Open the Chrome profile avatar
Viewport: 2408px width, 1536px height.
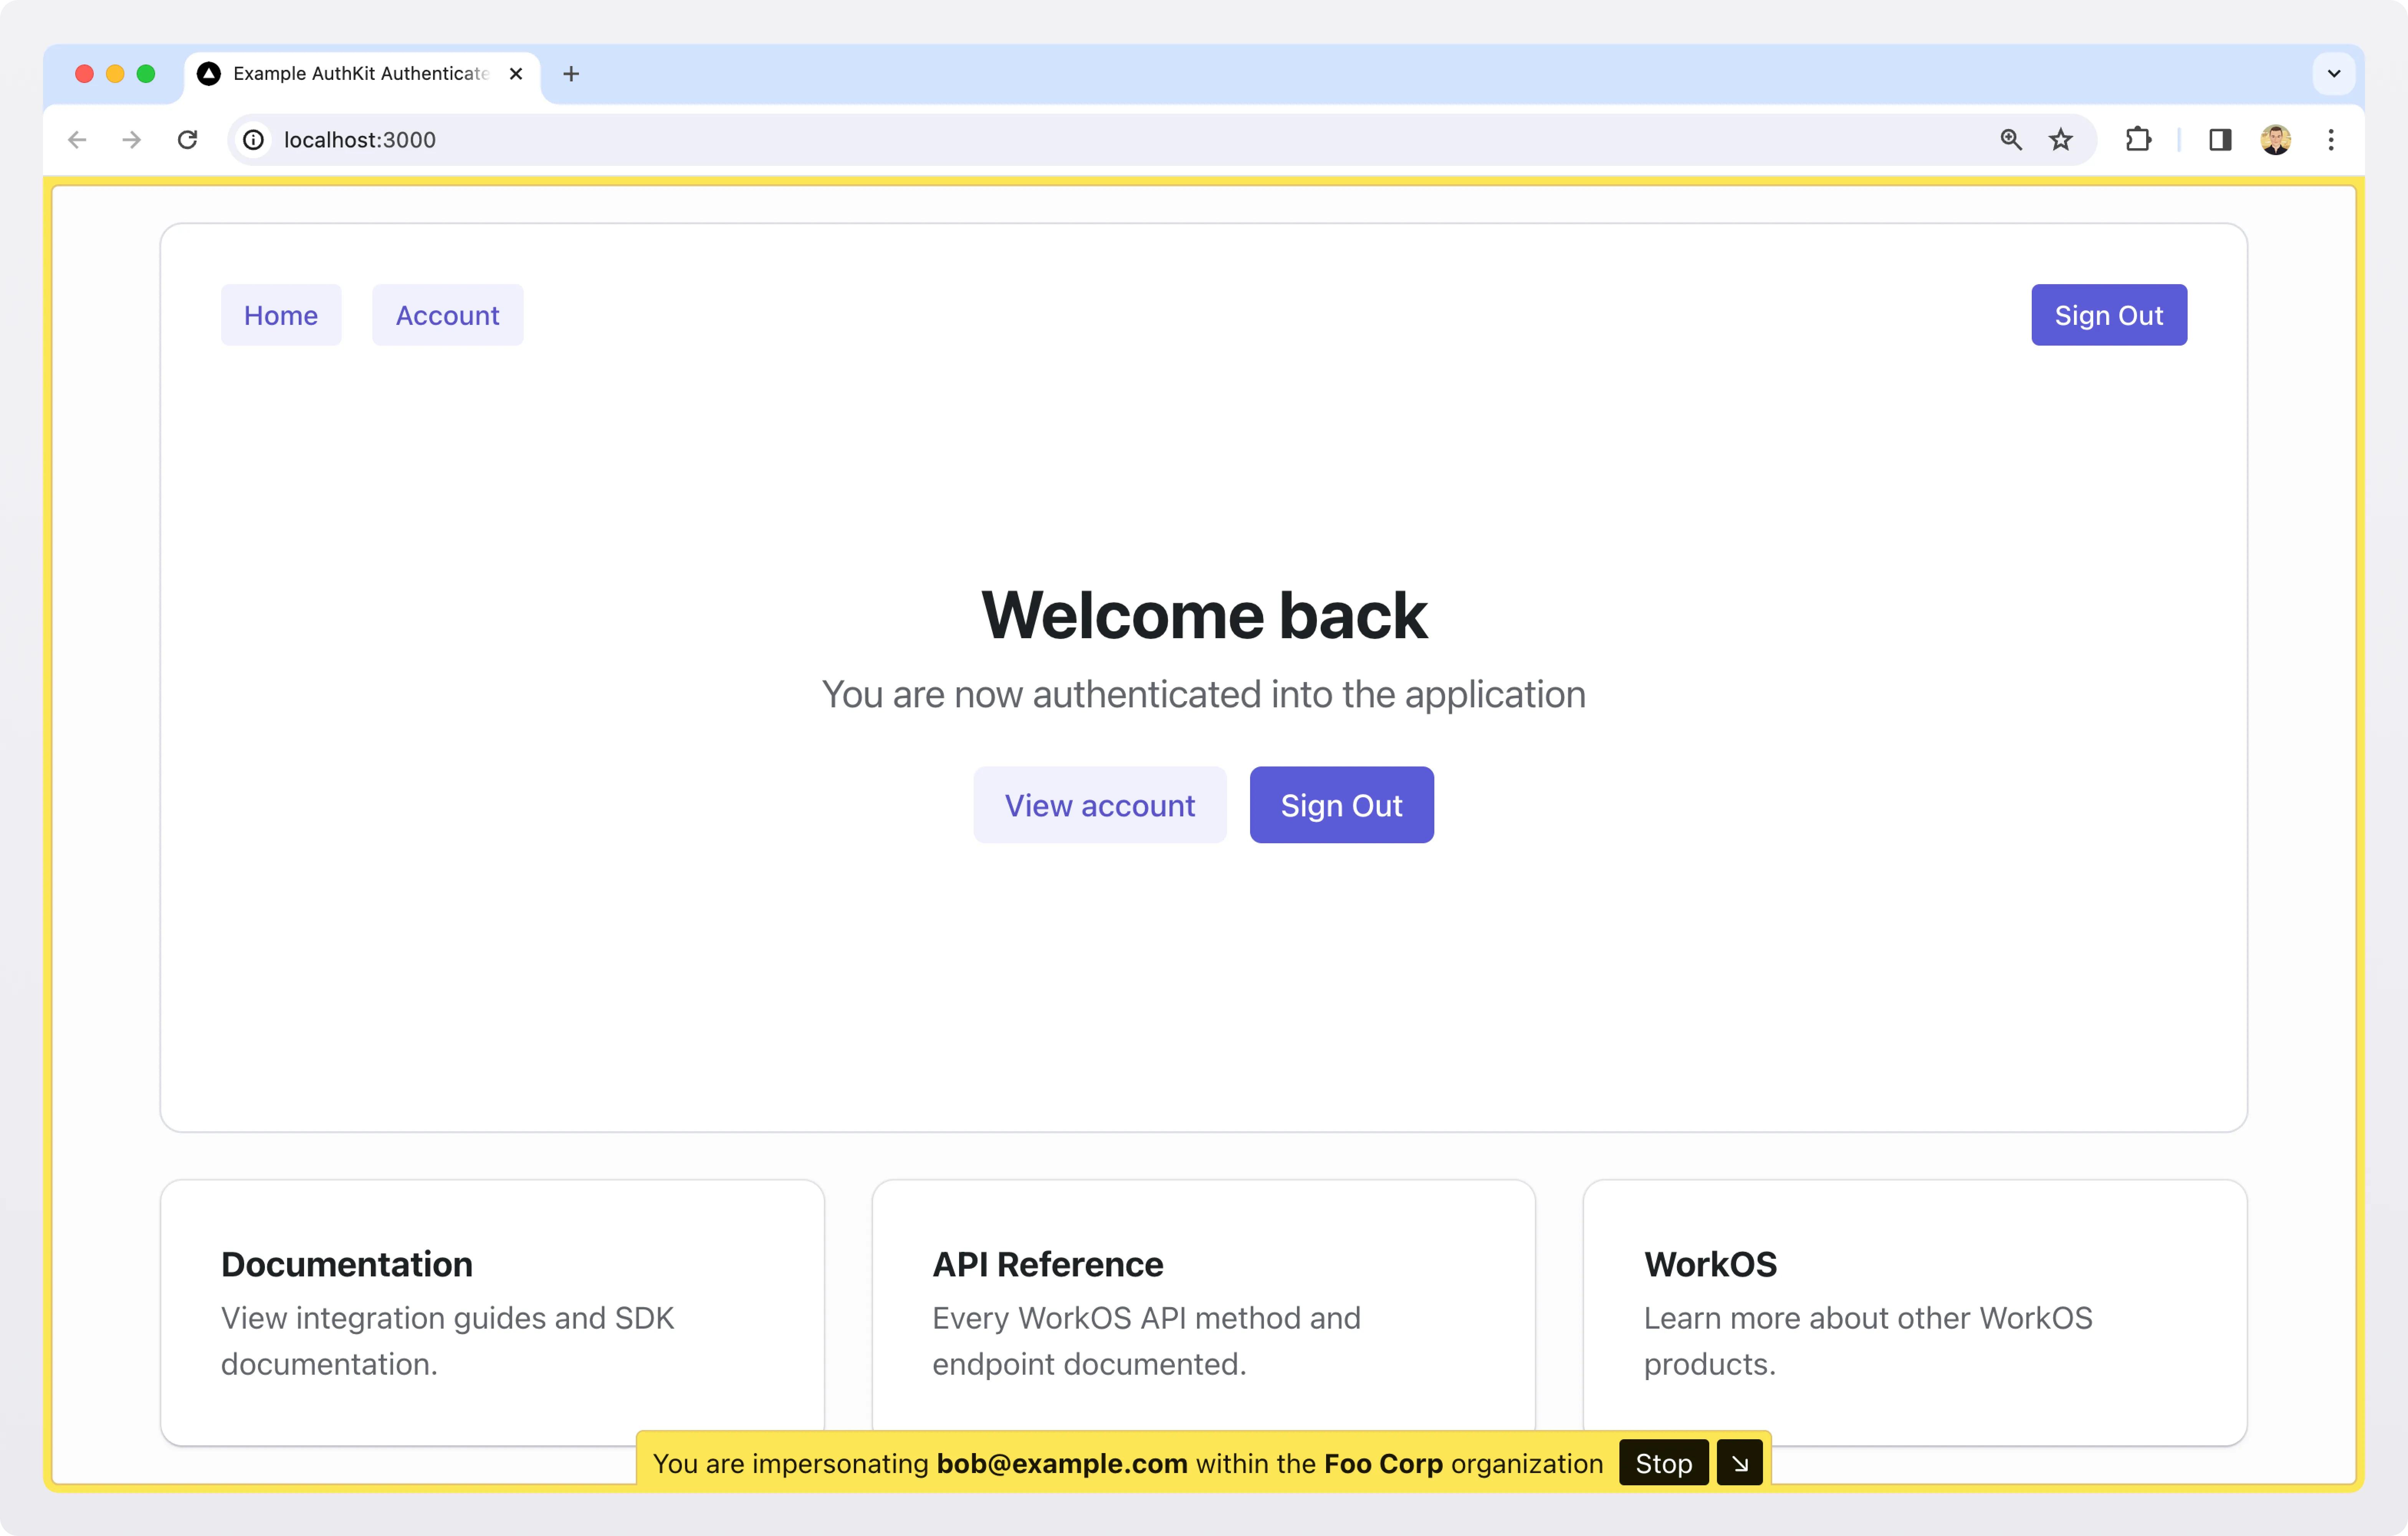[x=2276, y=140]
